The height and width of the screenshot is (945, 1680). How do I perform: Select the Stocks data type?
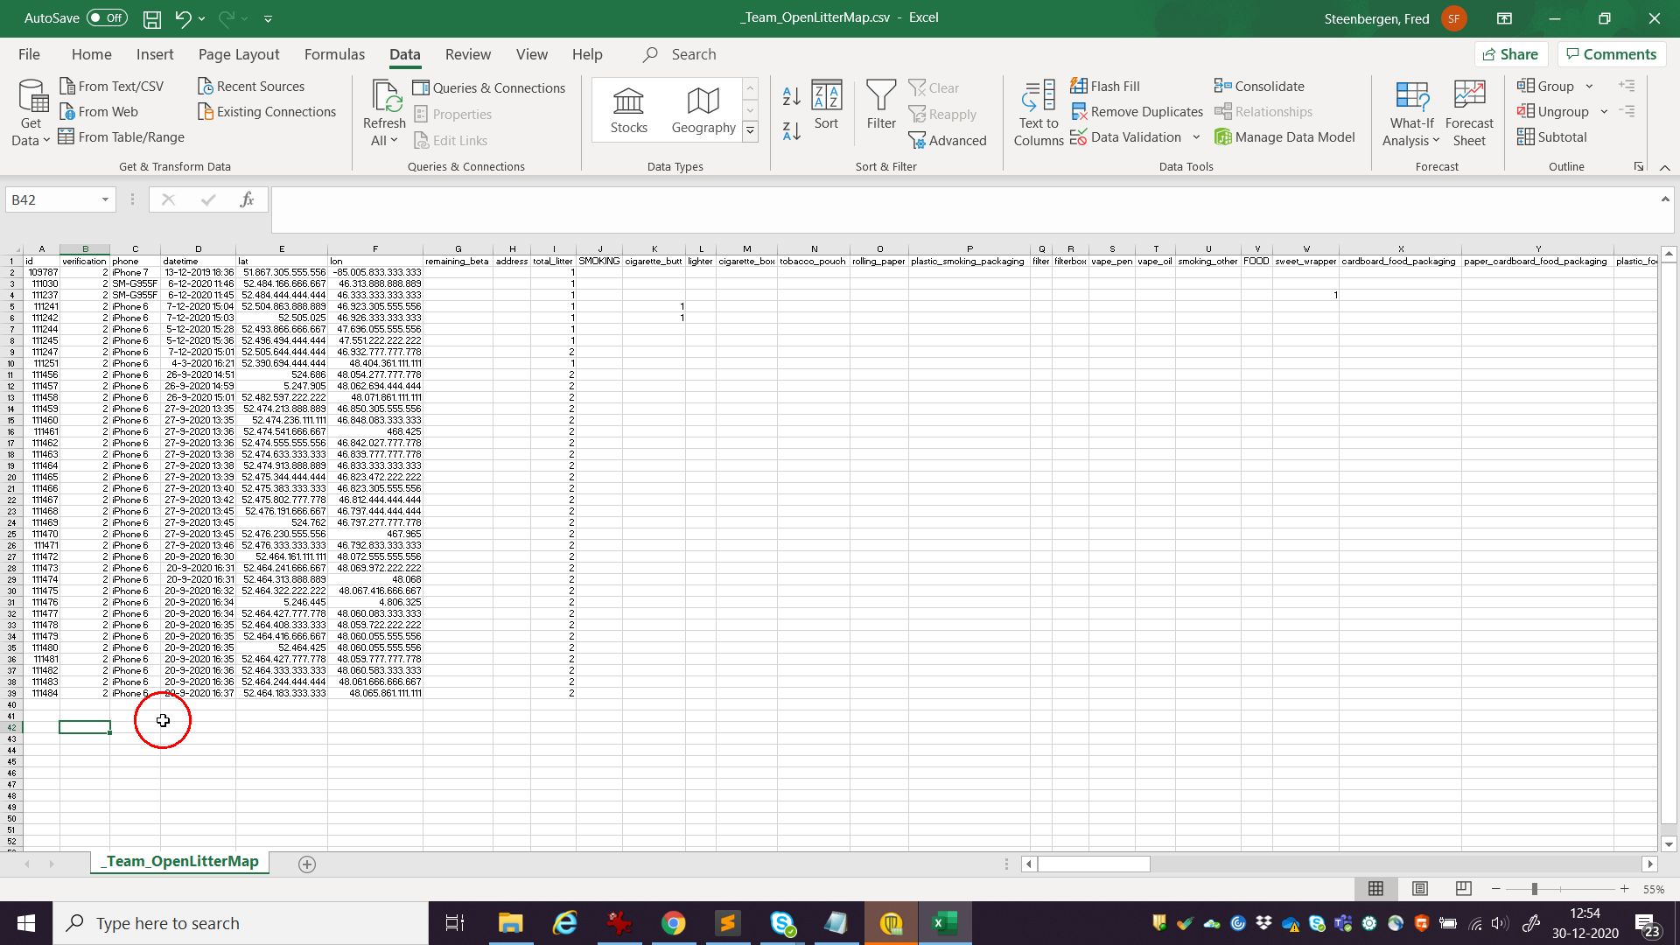[628, 110]
